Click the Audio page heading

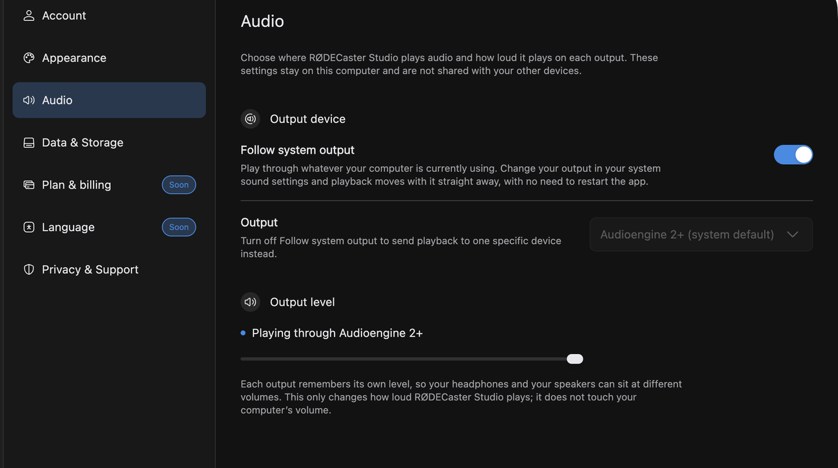tap(262, 21)
